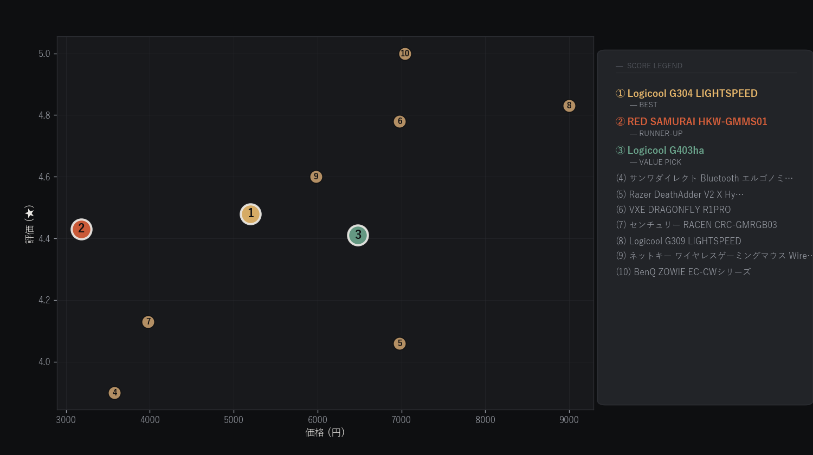Click the 5.0 rating axis tick label
813x455 pixels.
44,54
